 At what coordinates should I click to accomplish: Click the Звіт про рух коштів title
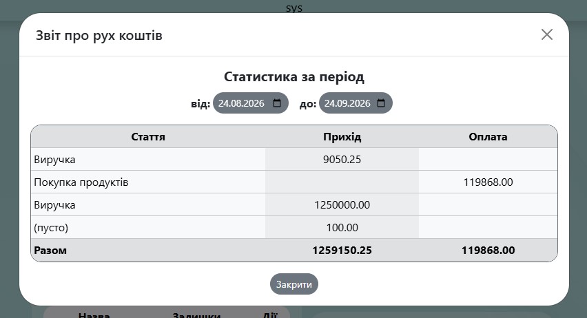pyautogui.click(x=99, y=36)
